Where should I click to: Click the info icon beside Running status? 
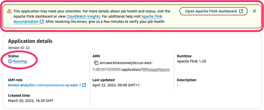[x=10, y=61]
